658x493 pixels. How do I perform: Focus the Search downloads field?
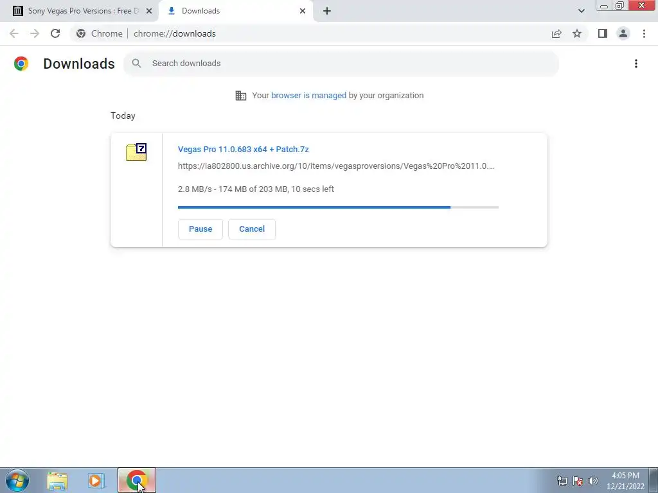click(x=341, y=64)
